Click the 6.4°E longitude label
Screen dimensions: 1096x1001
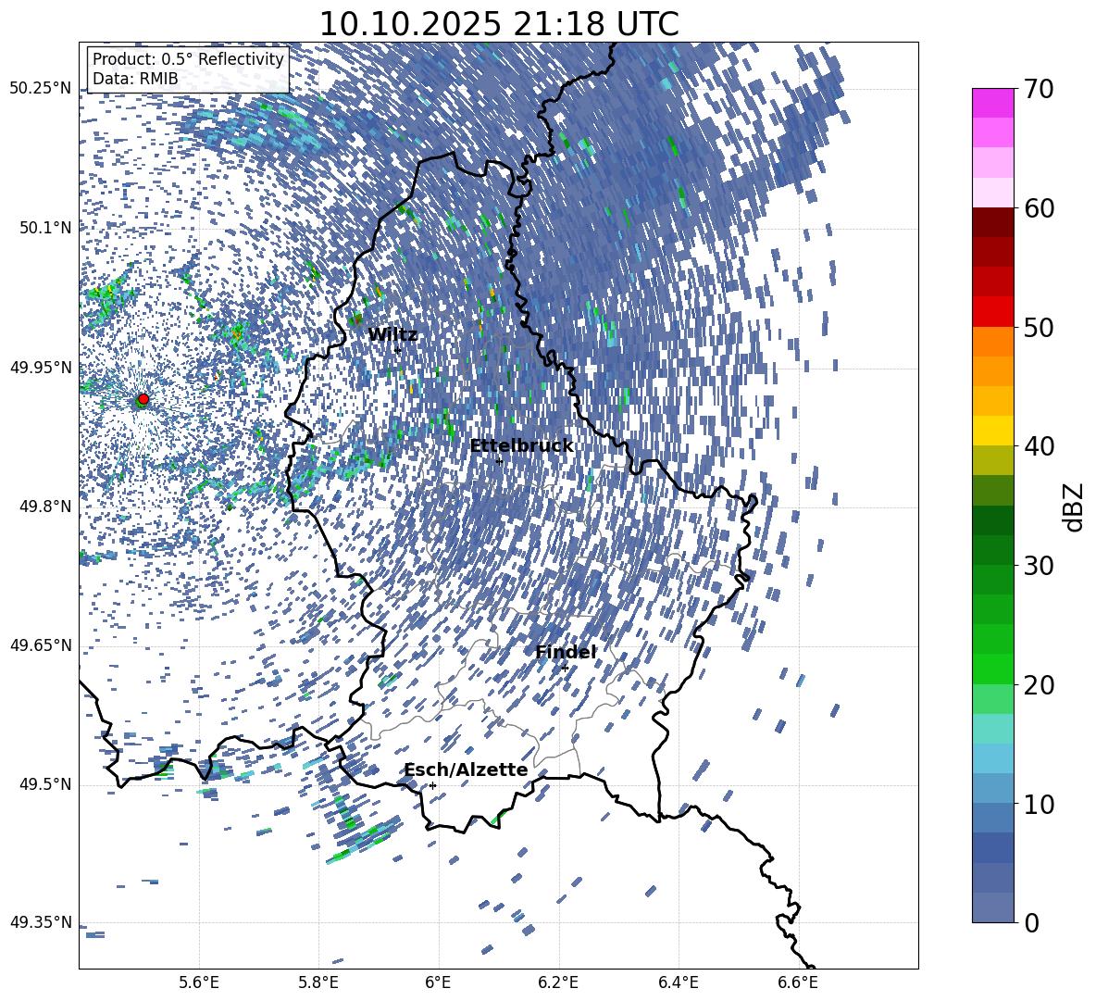(x=678, y=982)
